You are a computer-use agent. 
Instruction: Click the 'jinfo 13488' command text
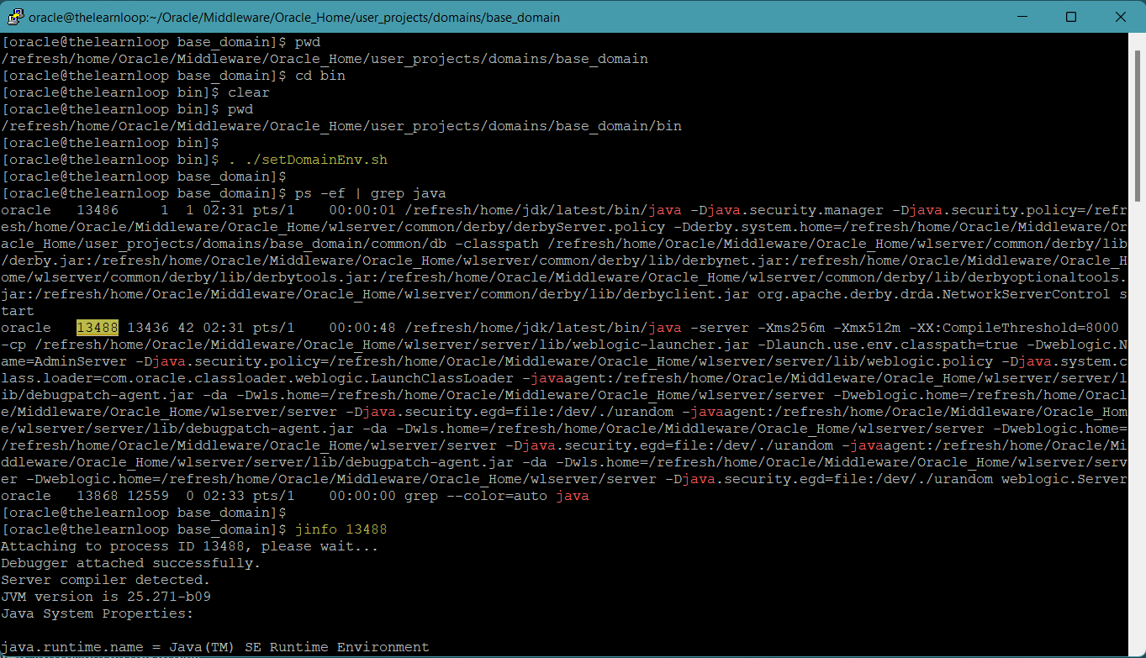(x=341, y=529)
